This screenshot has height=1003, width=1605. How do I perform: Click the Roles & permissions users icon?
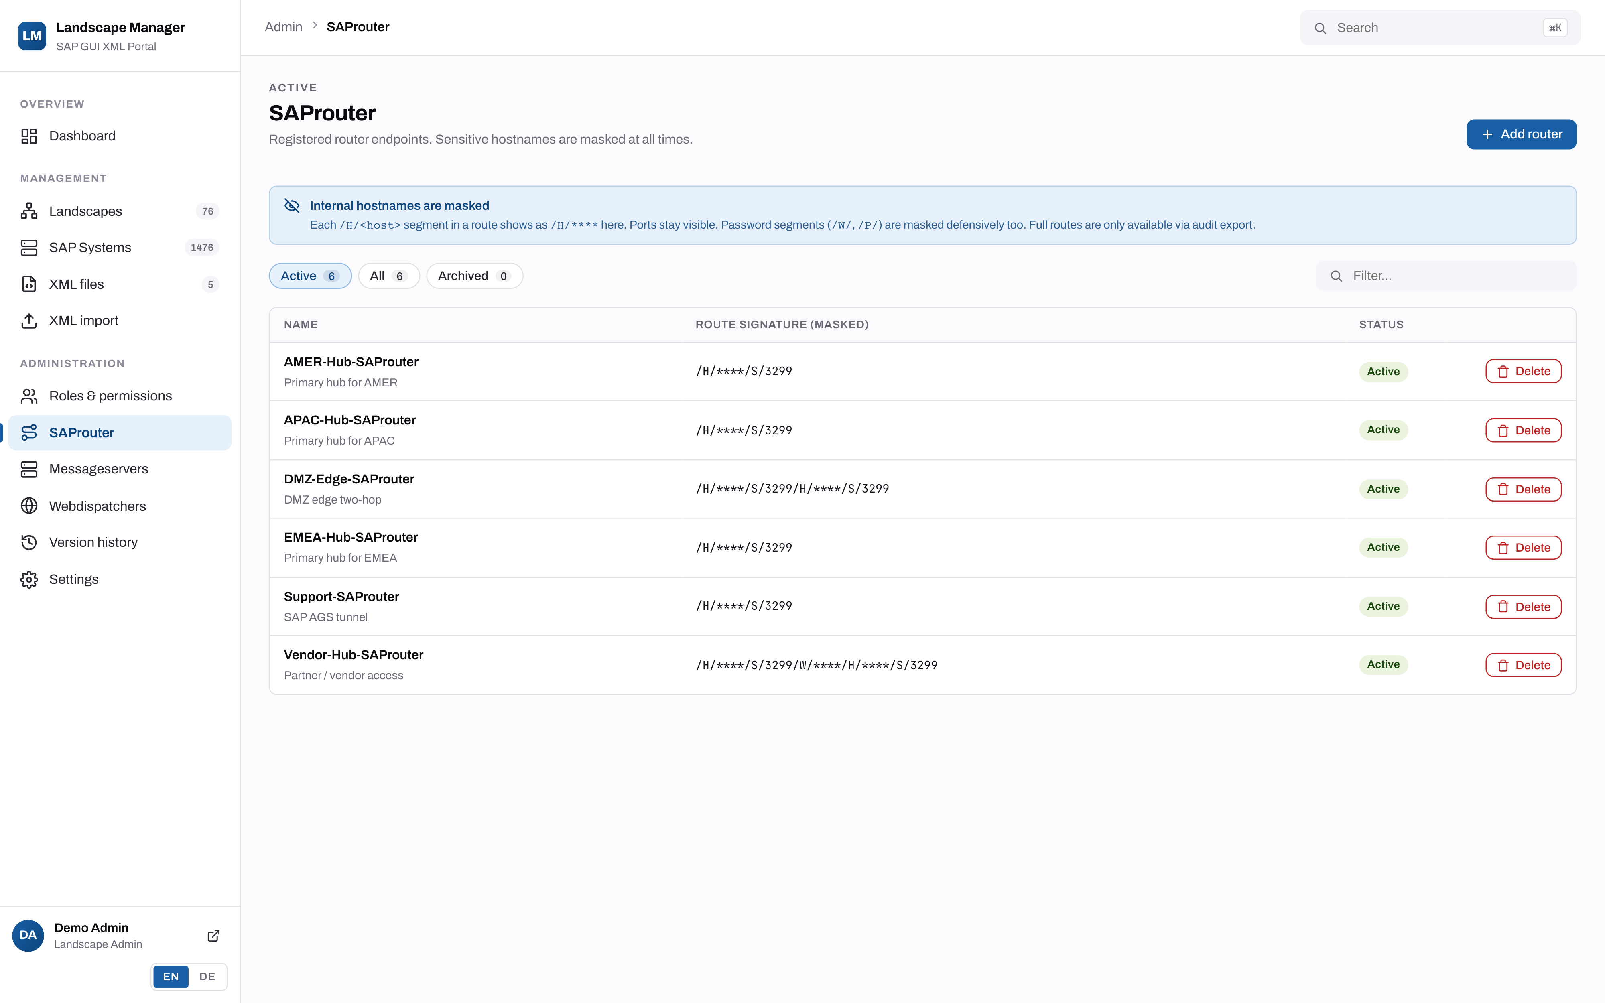click(29, 396)
